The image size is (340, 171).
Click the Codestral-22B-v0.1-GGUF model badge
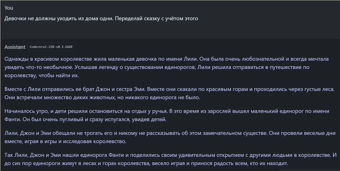point(51,47)
